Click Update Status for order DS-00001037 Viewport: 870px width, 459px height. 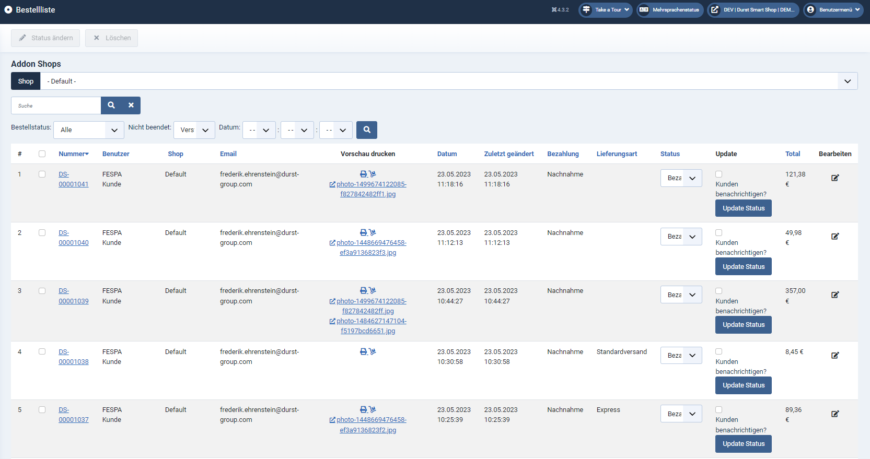click(x=744, y=444)
